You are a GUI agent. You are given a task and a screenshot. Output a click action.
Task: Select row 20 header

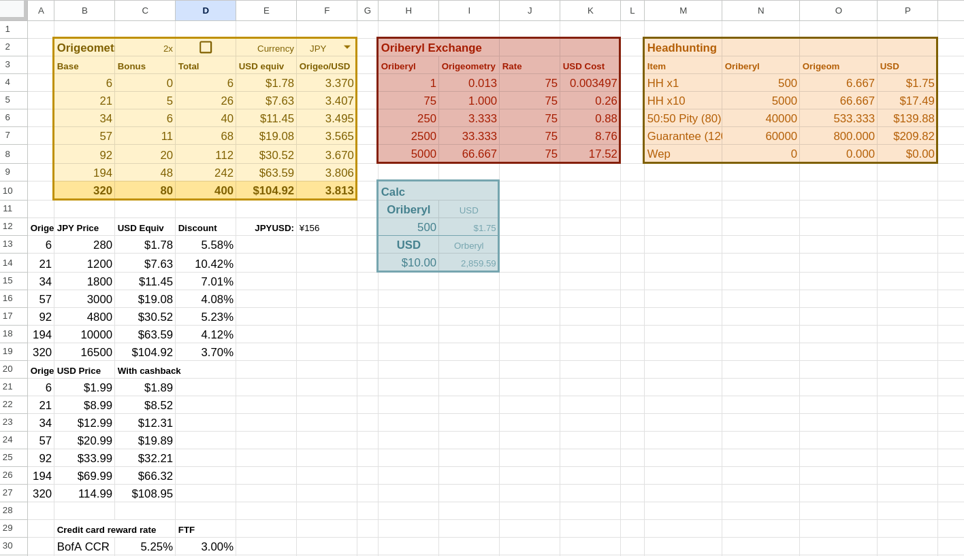pyautogui.click(x=14, y=369)
